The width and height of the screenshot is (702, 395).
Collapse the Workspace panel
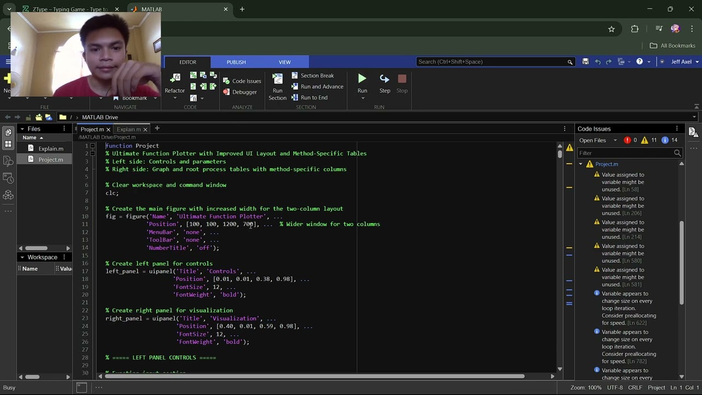pyautogui.click(x=22, y=257)
